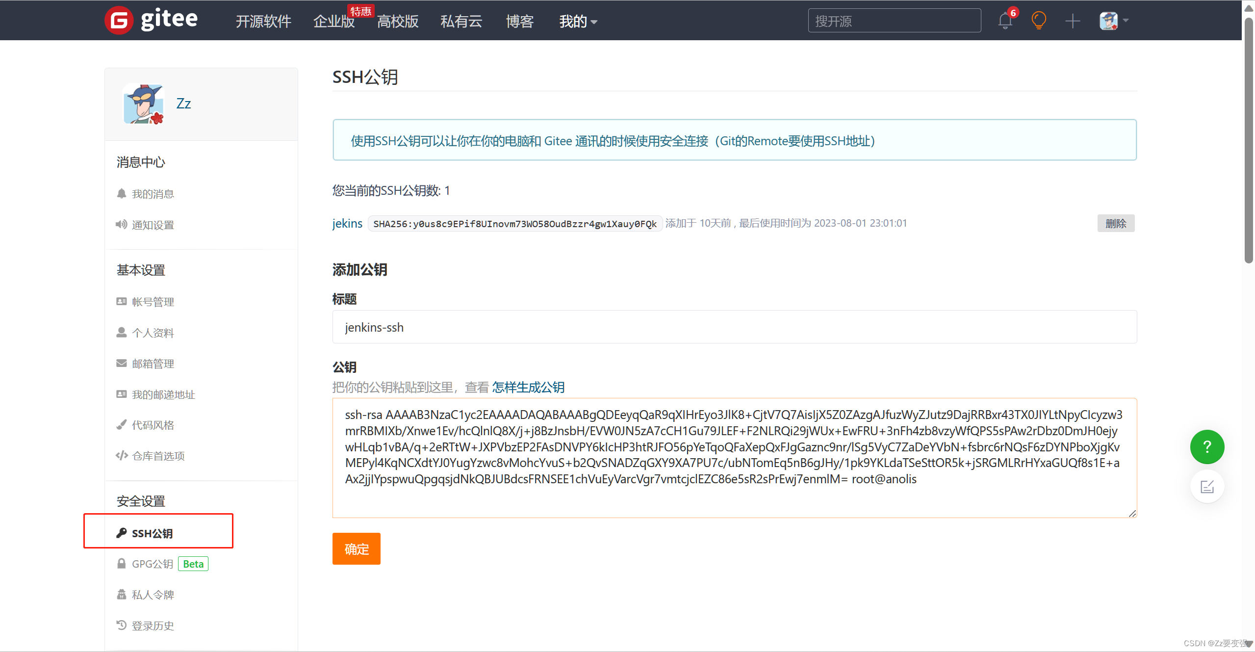Select 开源软件 in the top navigation
Image resolution: width=1255 pixels, height=652 pixels.
tap(263, 21)
